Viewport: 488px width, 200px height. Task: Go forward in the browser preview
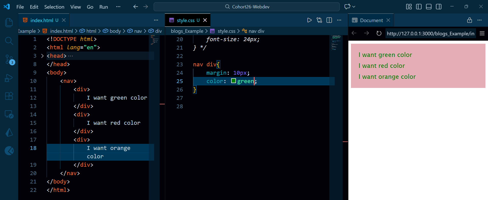click(366, 33)
